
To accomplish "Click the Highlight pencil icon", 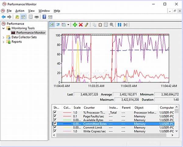I will tap(86, 25).
